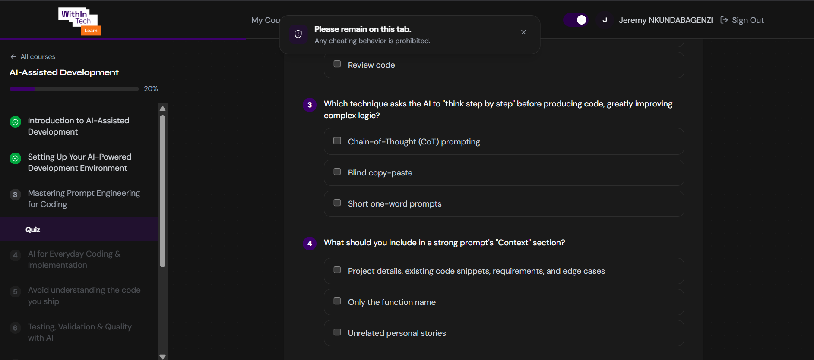Open Avoid understanding the code you ship

(x=84, y=296)
